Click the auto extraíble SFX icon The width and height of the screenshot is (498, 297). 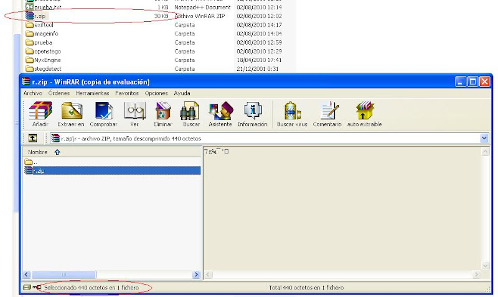(365, 111)
